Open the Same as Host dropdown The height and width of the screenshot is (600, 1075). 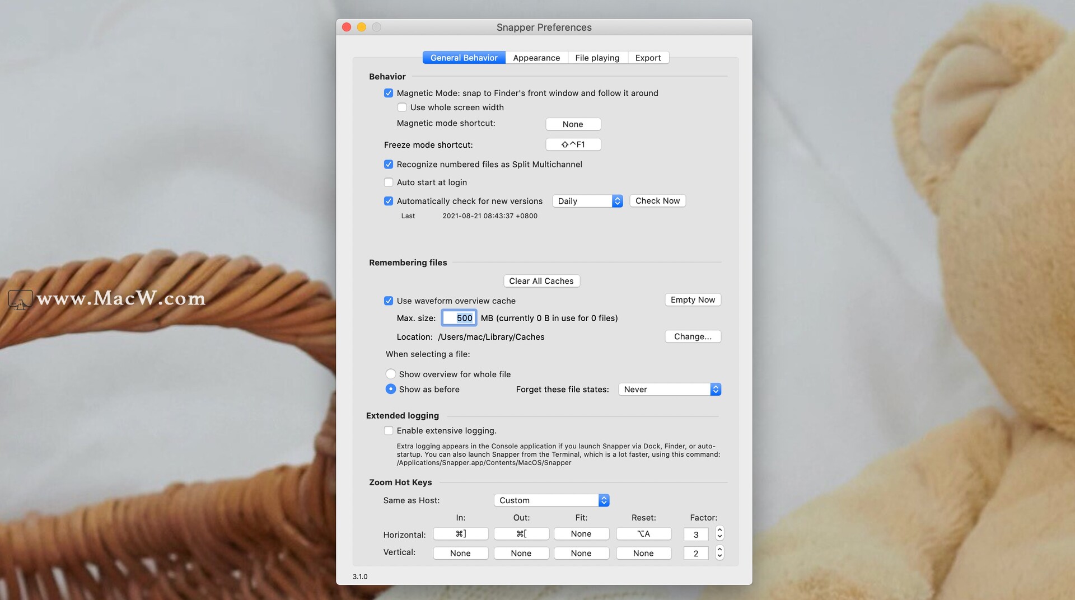(551, 500)
